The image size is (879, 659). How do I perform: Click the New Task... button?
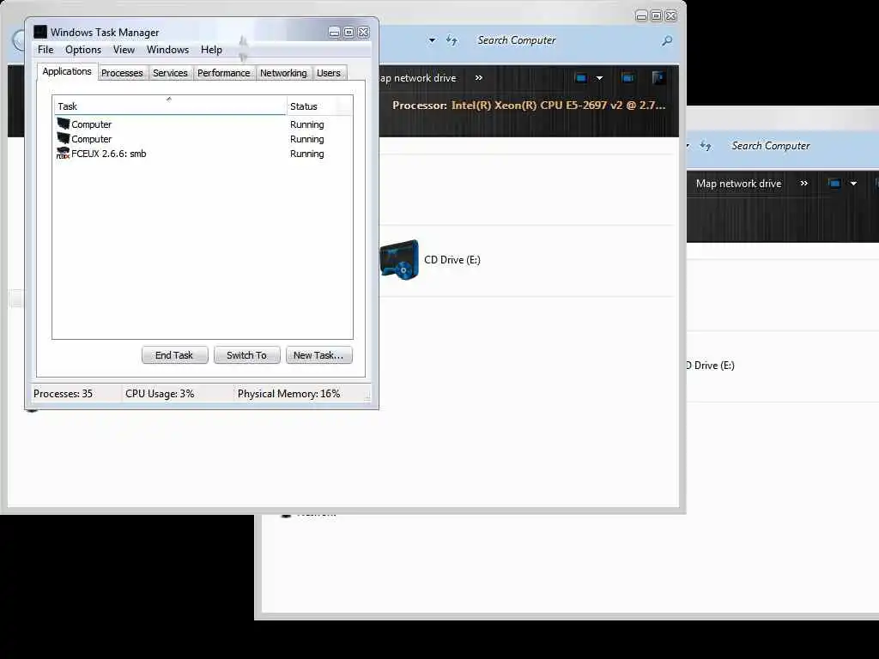pos(319,355)
